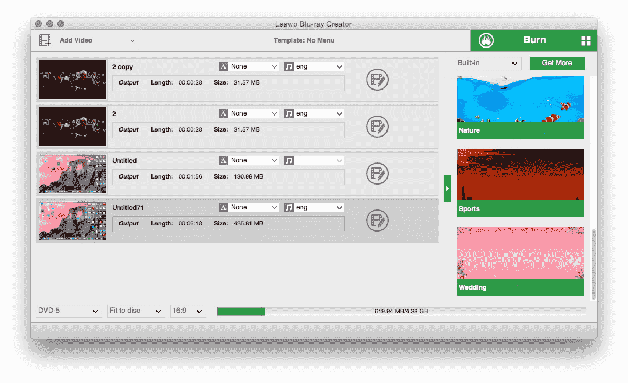Open the Fit to disc quality dropdown
This screenshot has height=383, width=628.
[x=135, y=311]
